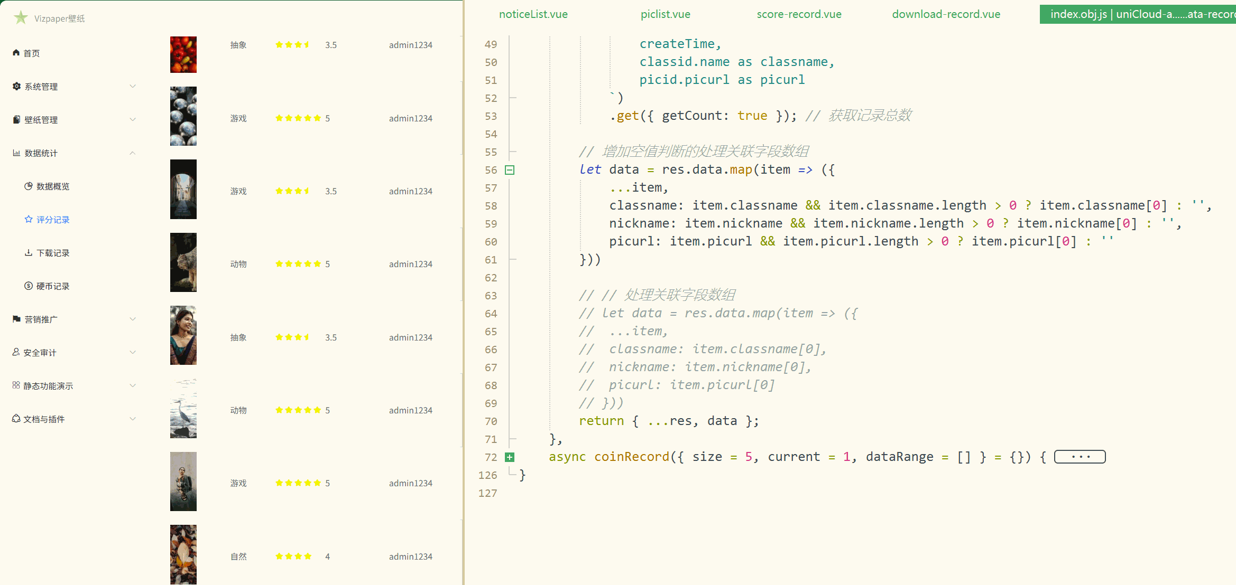Switch to the download-record.vue tab
This screenshot has height=585, width=1236.
[x=946, y=14]
